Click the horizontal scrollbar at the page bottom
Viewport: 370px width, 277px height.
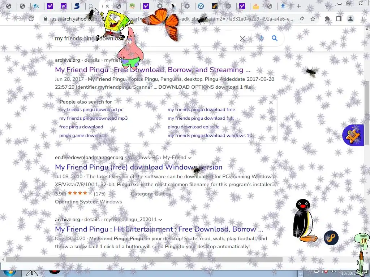click(x=144, y=260)
